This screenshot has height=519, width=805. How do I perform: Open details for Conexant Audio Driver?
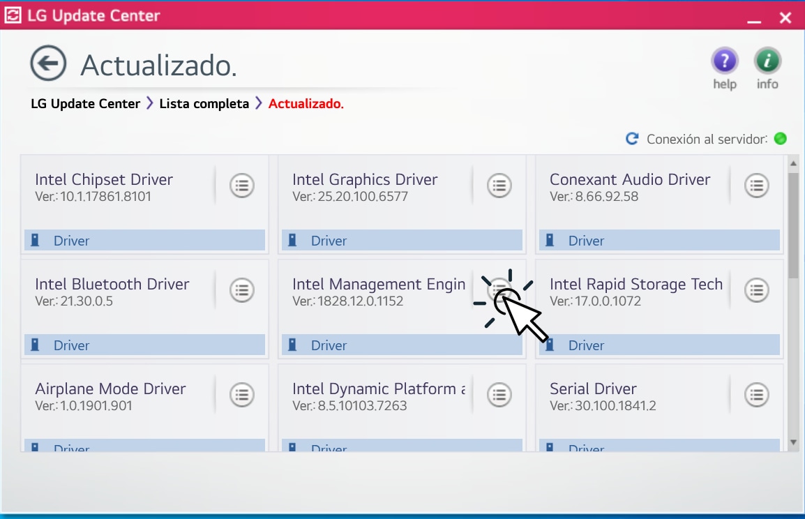[757, 186]
